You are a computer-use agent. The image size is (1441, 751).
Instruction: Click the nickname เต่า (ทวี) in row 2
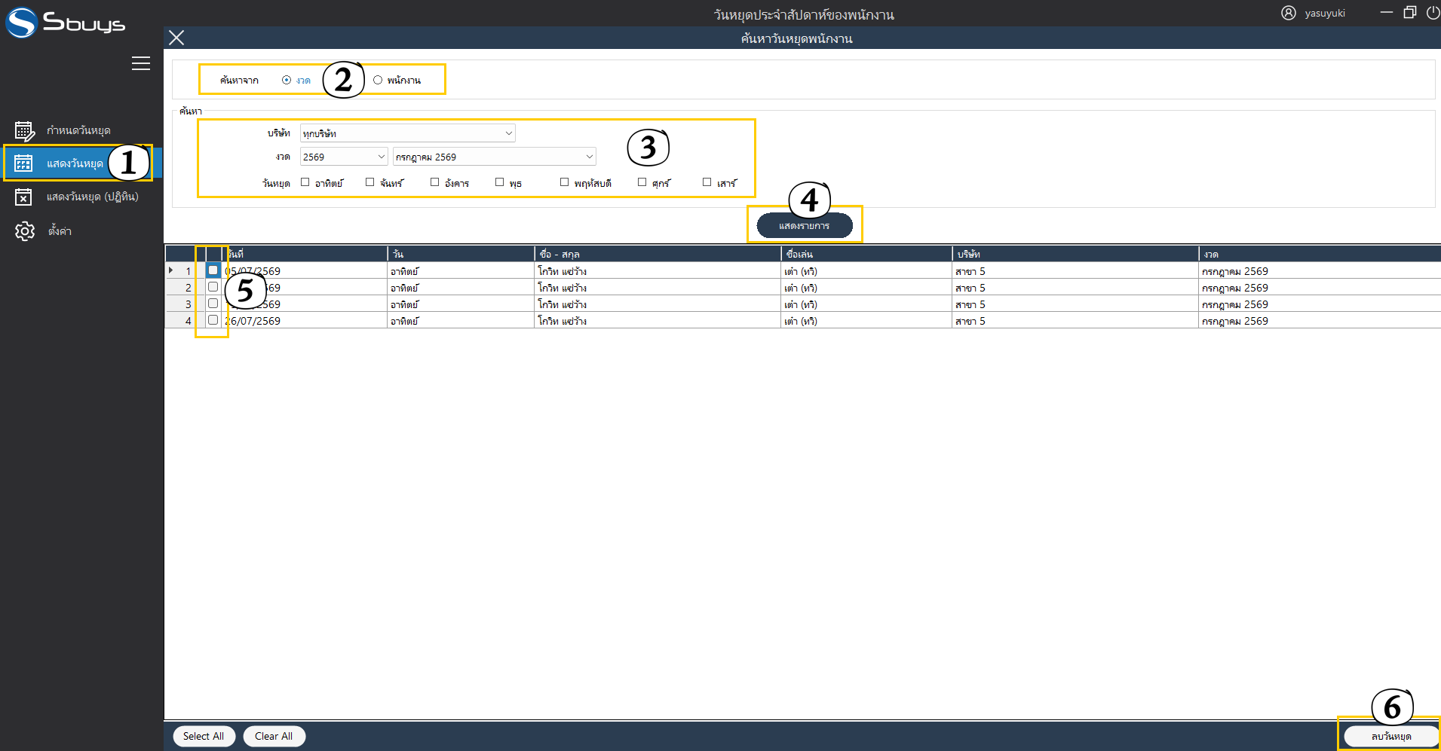click(x=801, y=288)
